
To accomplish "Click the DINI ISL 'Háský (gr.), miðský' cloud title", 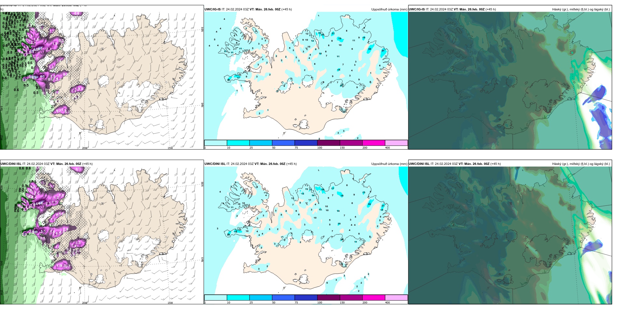I will [581, 164].
